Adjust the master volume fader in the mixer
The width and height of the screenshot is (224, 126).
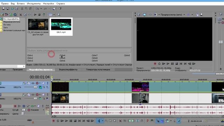click(x=221, y=42)
